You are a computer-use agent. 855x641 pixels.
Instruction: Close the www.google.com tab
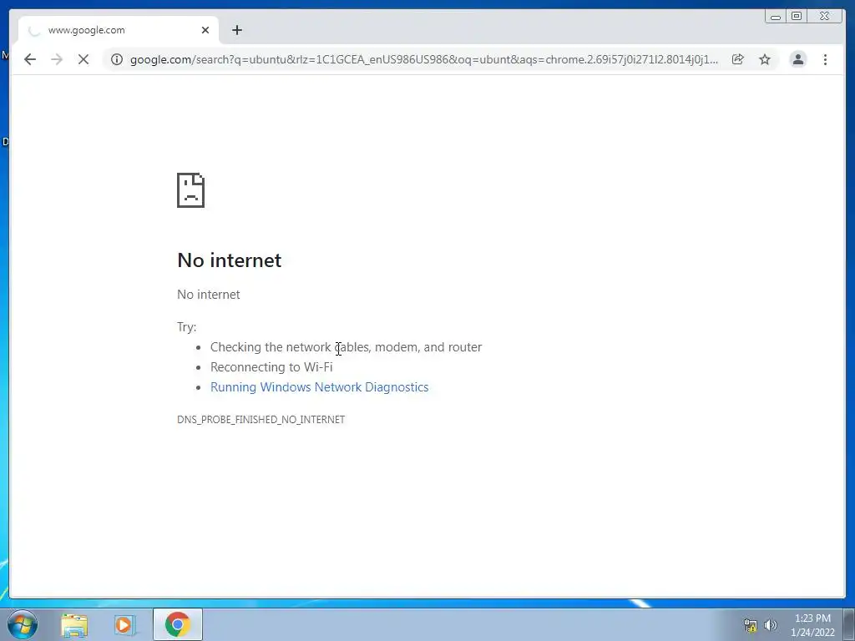point(205,30)
